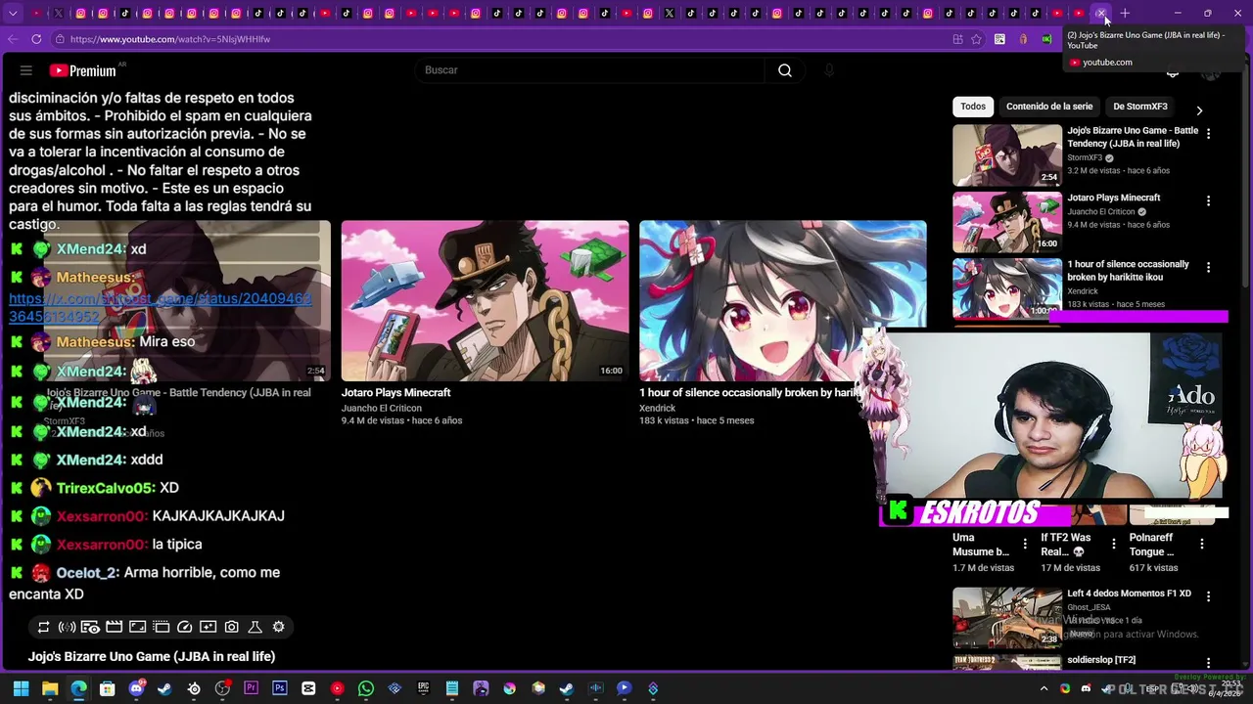Select the De StormXF3 chip
1253x704 pixels.
click(x=1140, y=107)
